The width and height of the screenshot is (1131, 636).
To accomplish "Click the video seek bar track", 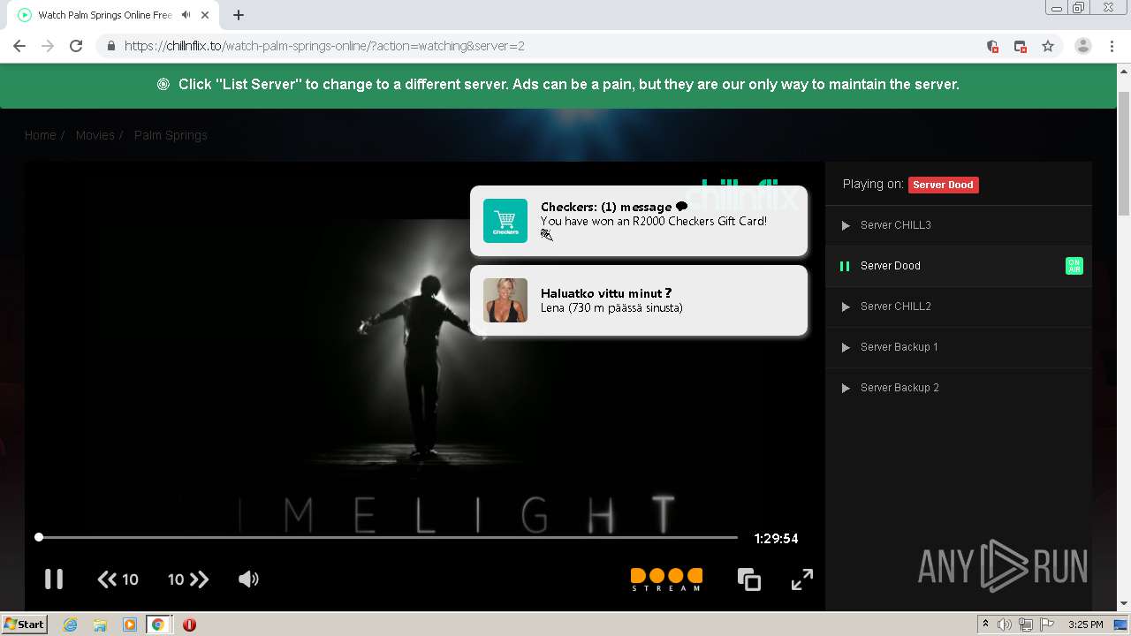I will (388, 537).
